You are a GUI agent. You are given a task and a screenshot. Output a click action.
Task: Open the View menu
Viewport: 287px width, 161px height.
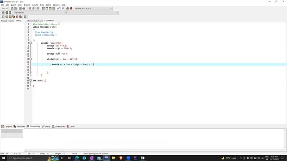coord(20,5)
